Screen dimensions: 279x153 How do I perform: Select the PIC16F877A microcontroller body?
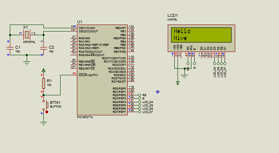pos(102,70)
